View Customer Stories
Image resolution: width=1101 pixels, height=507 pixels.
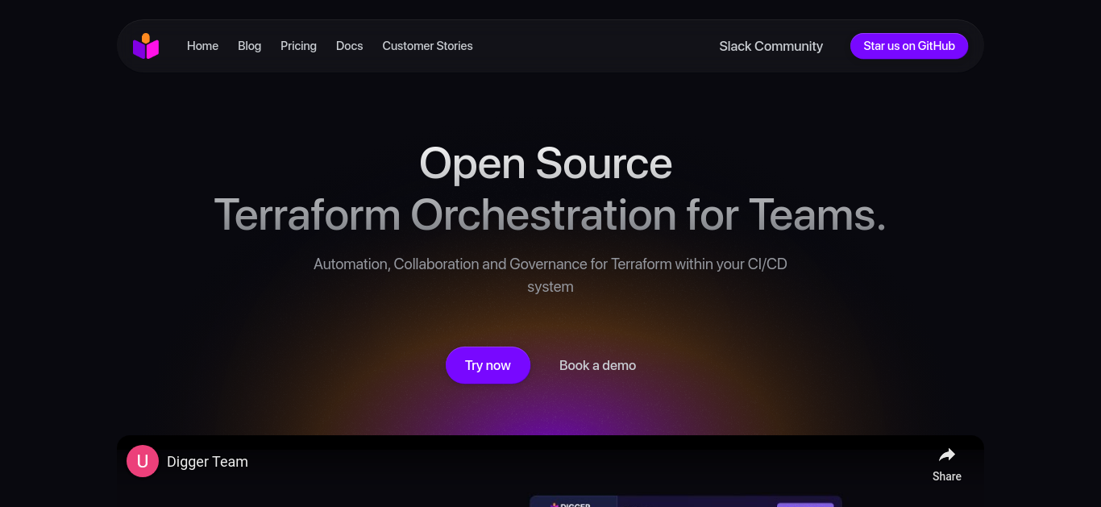coord(427,46)
